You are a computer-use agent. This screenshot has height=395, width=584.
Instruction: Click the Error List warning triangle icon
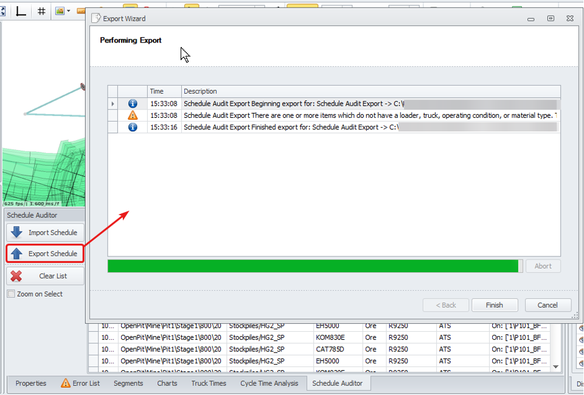[66, 383]
